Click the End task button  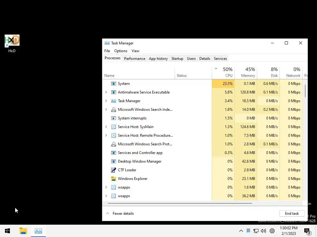pyautogui.click(x=292, y=214)
